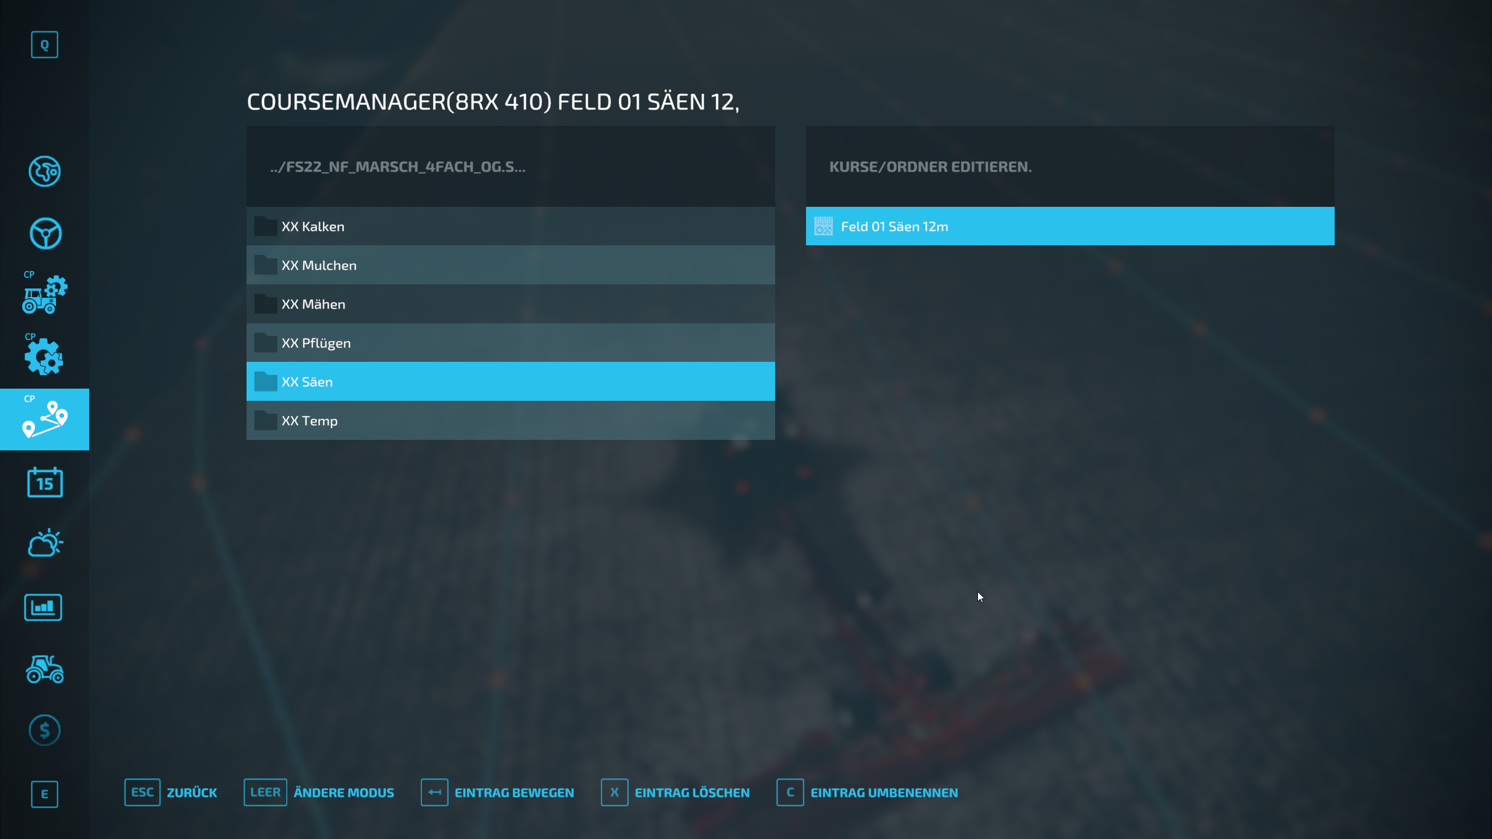Image resolution: width=1492 pixels, height=839 pixels.
Task: Select the CP course manager route icon
Action: pyautogui.click(x=44, y=419)
